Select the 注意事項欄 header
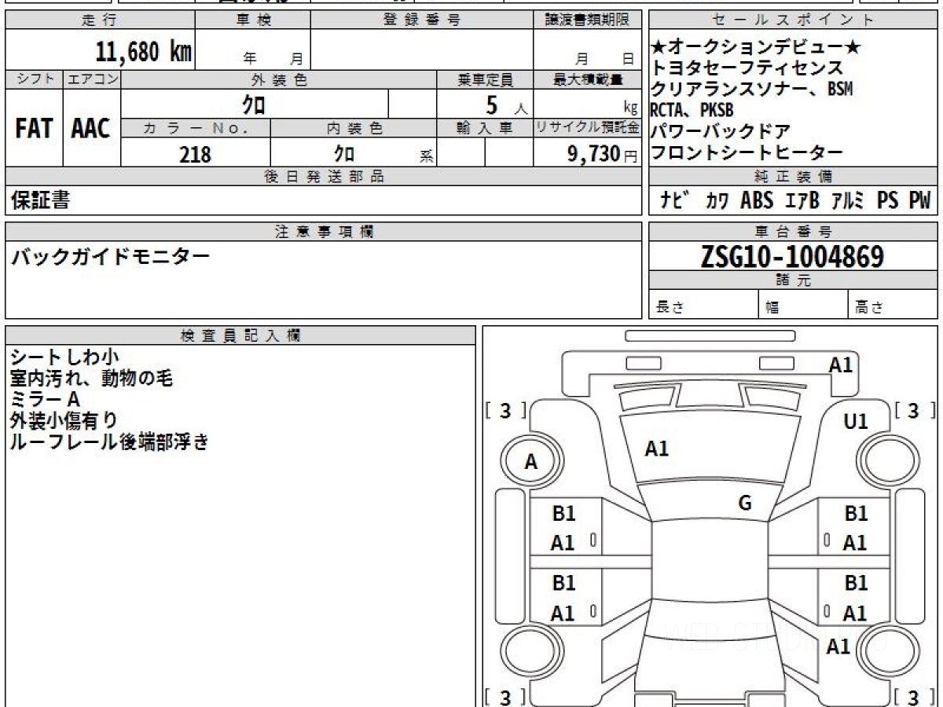Viewport: 943px width, 707px height. [x=324, y=231]
